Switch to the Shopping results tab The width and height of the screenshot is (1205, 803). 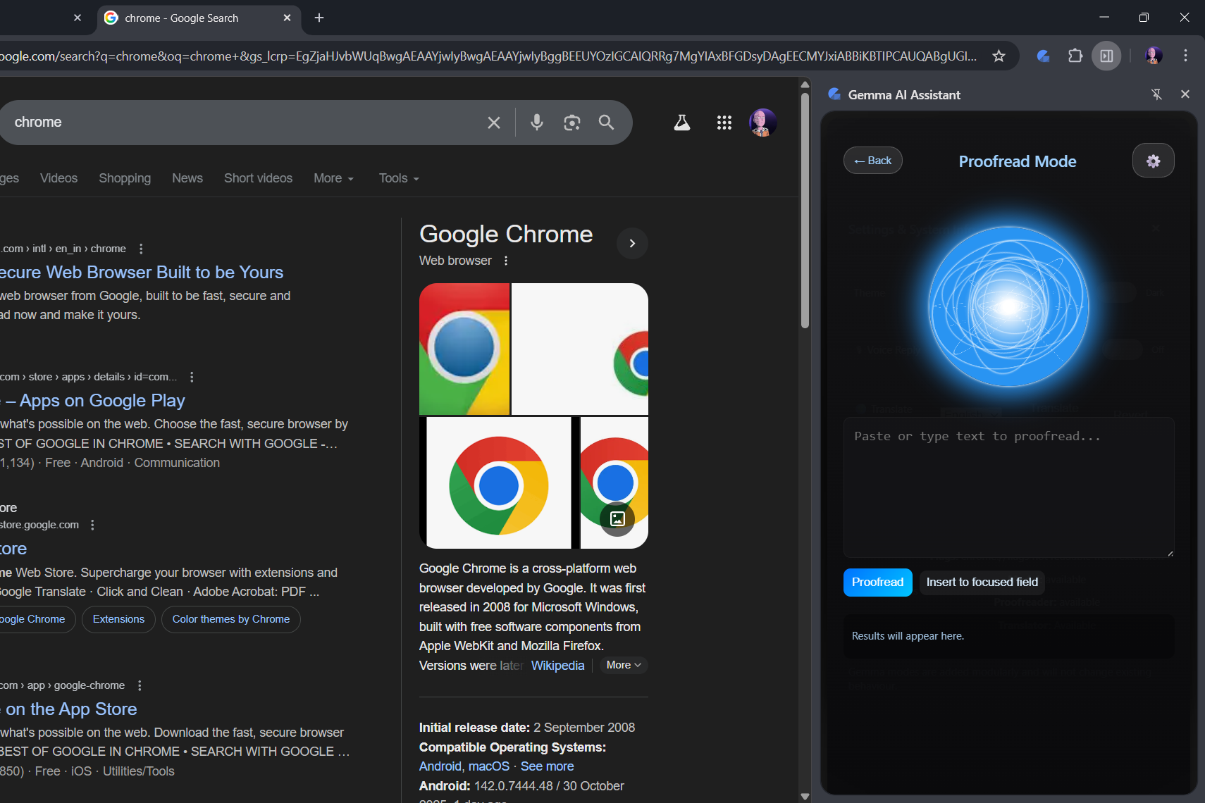click(125, 178)
